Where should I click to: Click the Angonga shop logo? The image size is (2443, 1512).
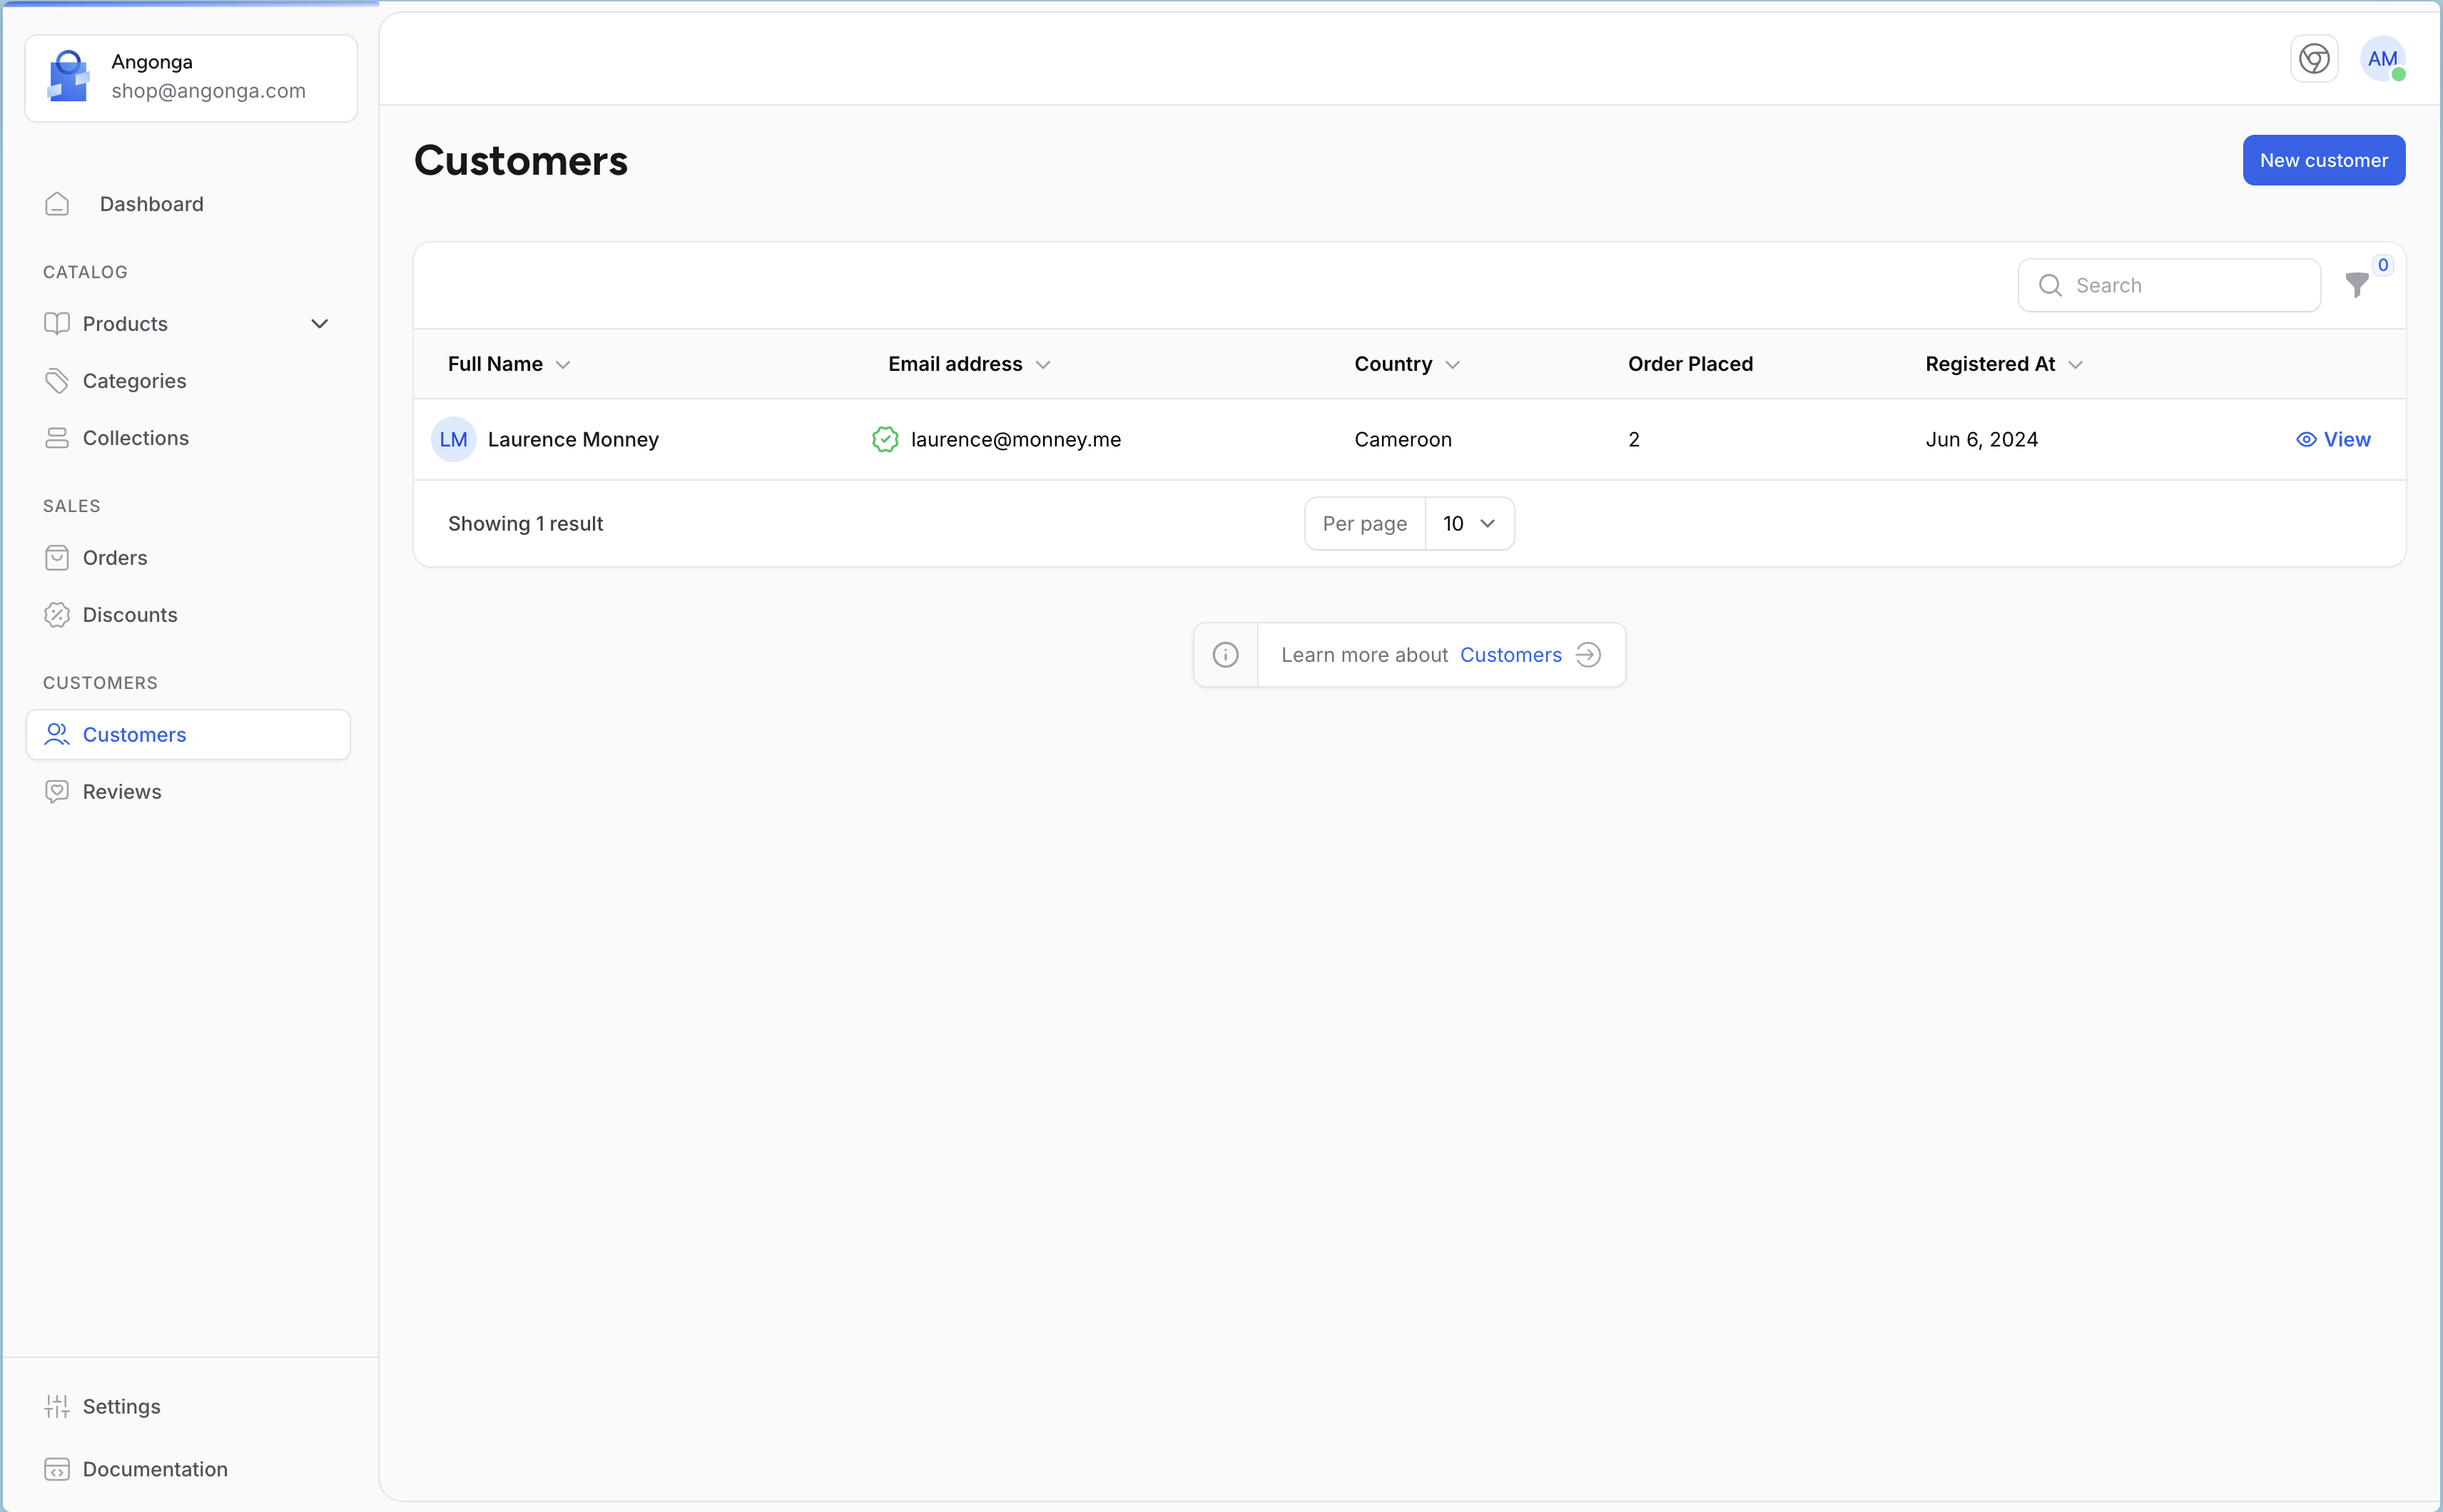point(68,77)
